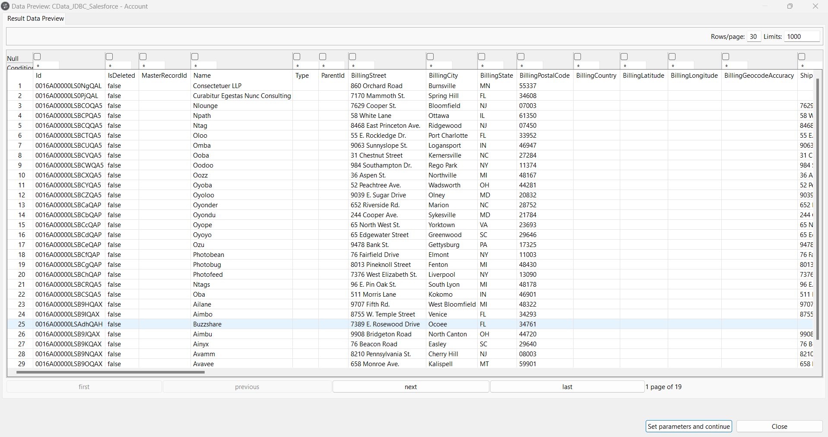Check the Null checkbox for Id column
This screenshot has width=828, height=437.
click(37, 57)
